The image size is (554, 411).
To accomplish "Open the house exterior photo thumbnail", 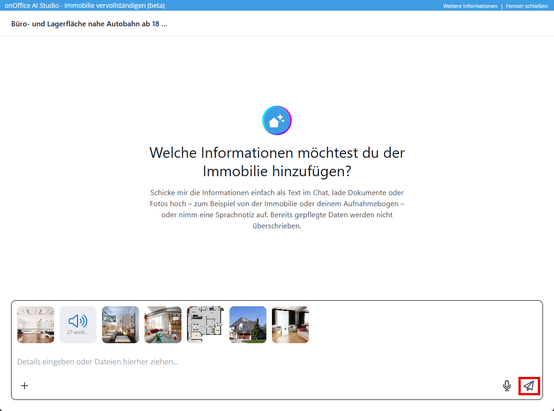I will pos(248,325).
